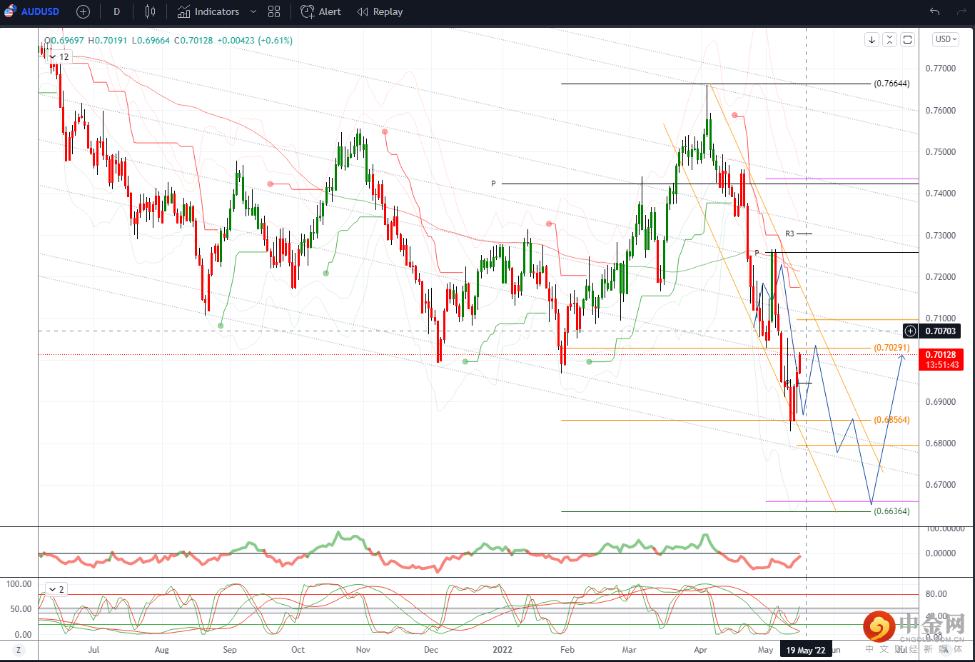
Task: Change the D timeframe interval
Action: click(117, 11)
